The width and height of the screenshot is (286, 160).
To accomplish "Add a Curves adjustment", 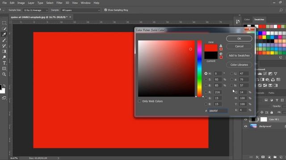I will tap(265, 74).
